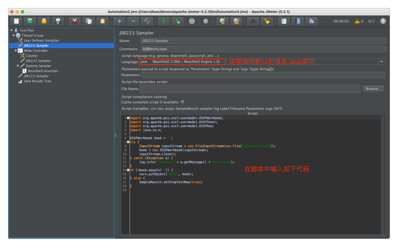The width and height of the screenshot is (398, 247).
Task: Open the Function Helper dialog icon
Action: [x=284, y=21]
